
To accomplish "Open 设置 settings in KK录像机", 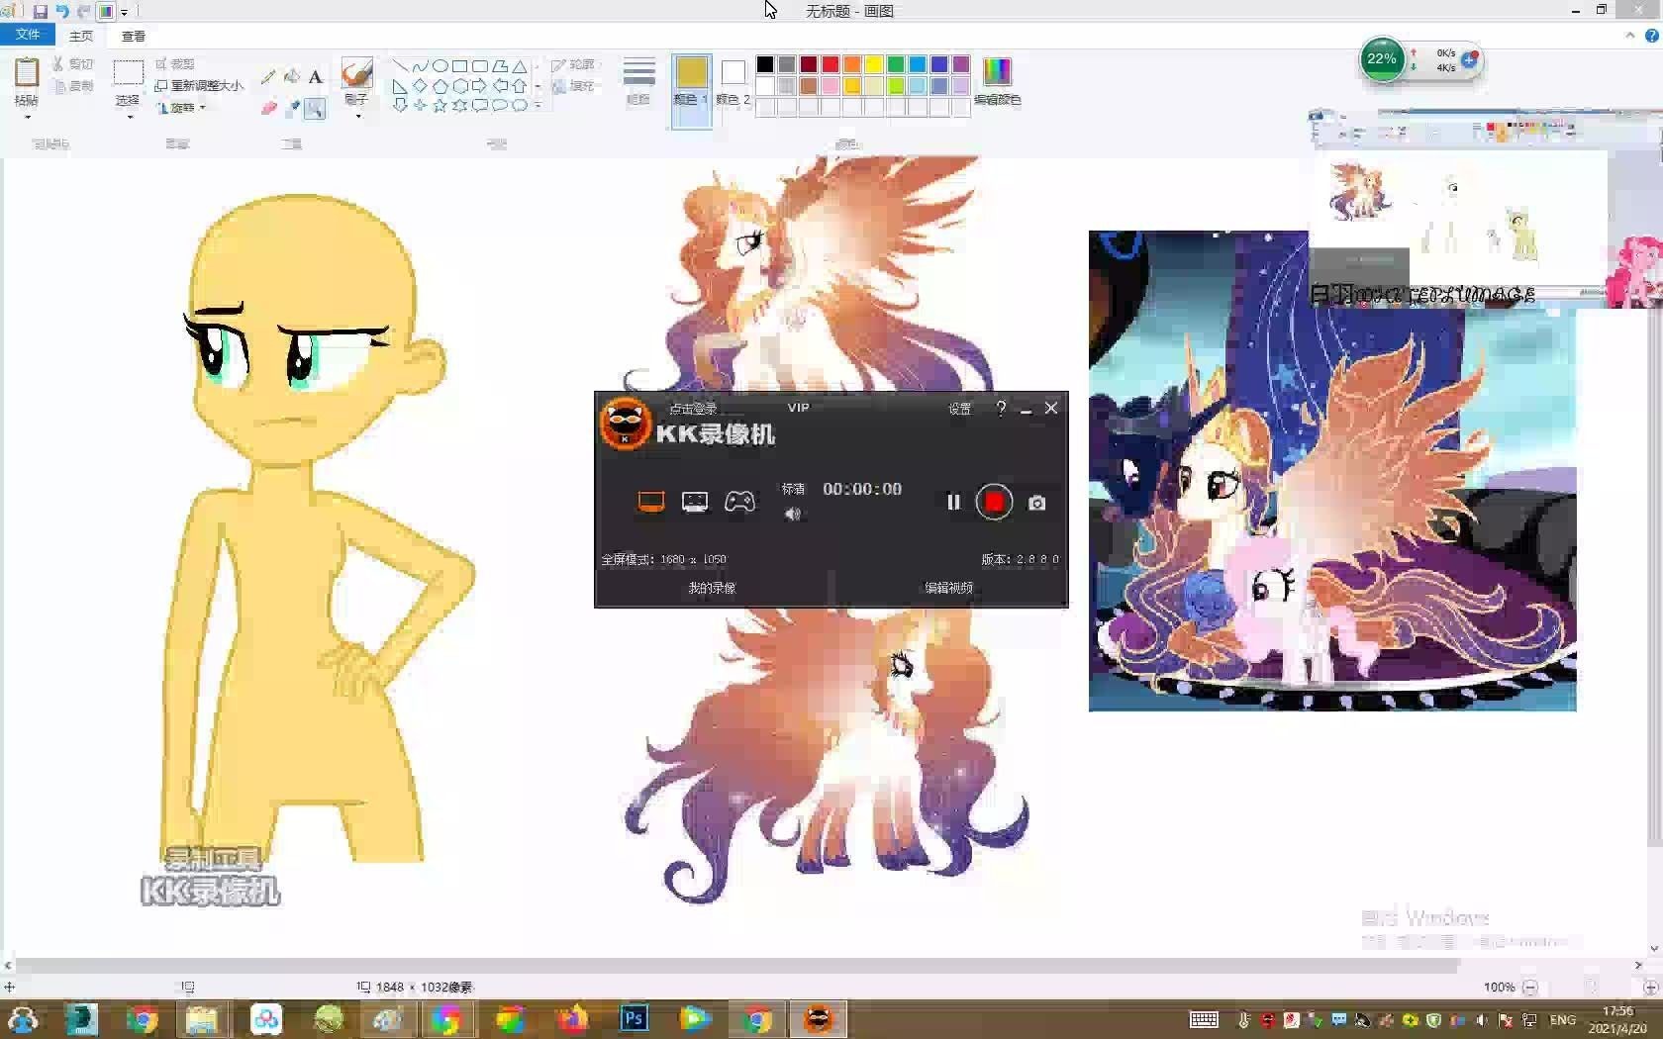I will 959,408.
